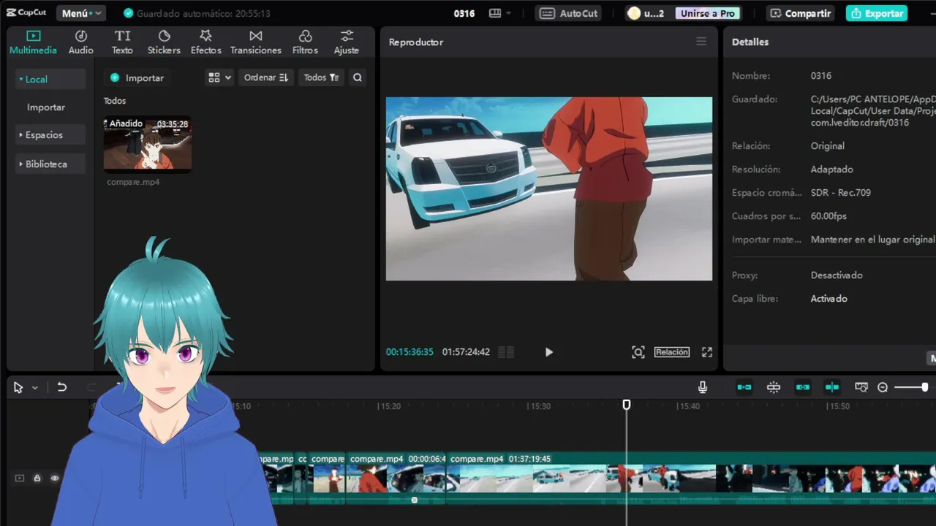The width and height of the screenshot is (936, 526).
Task: Switch to the Efectos tab
Action: (x=205, y=42)
